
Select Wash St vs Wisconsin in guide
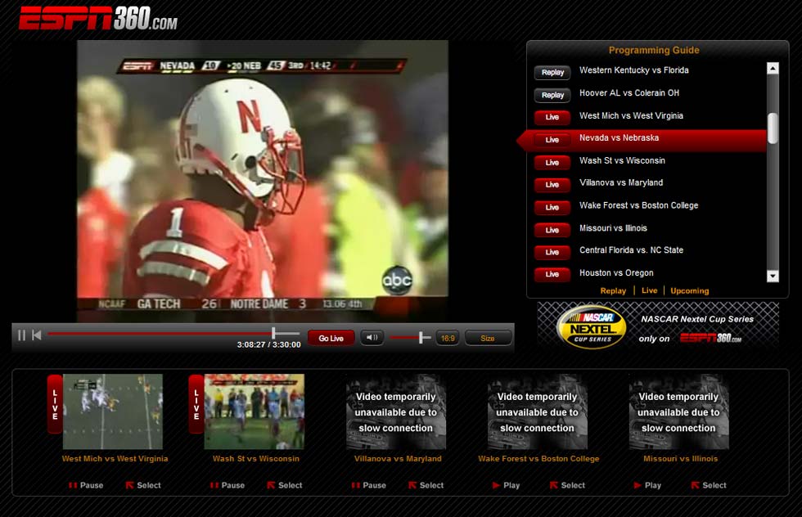(x=622, y=160)
